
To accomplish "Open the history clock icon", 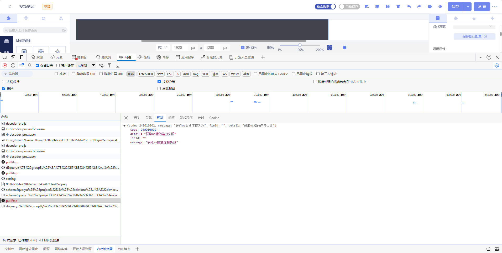I will click(430, 7).
